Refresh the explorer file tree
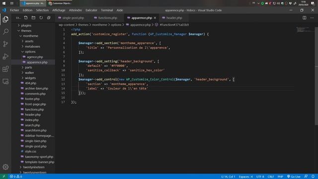This screenshot has width=318, height=179. 41,18
